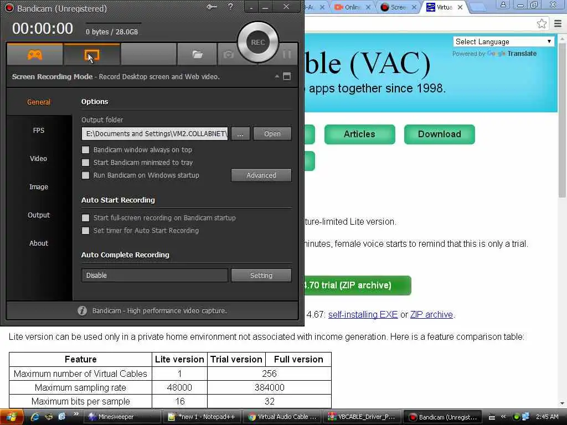Open a new Chrome tab
This screenshot has width=567, height=425.
tap(478, 7)
